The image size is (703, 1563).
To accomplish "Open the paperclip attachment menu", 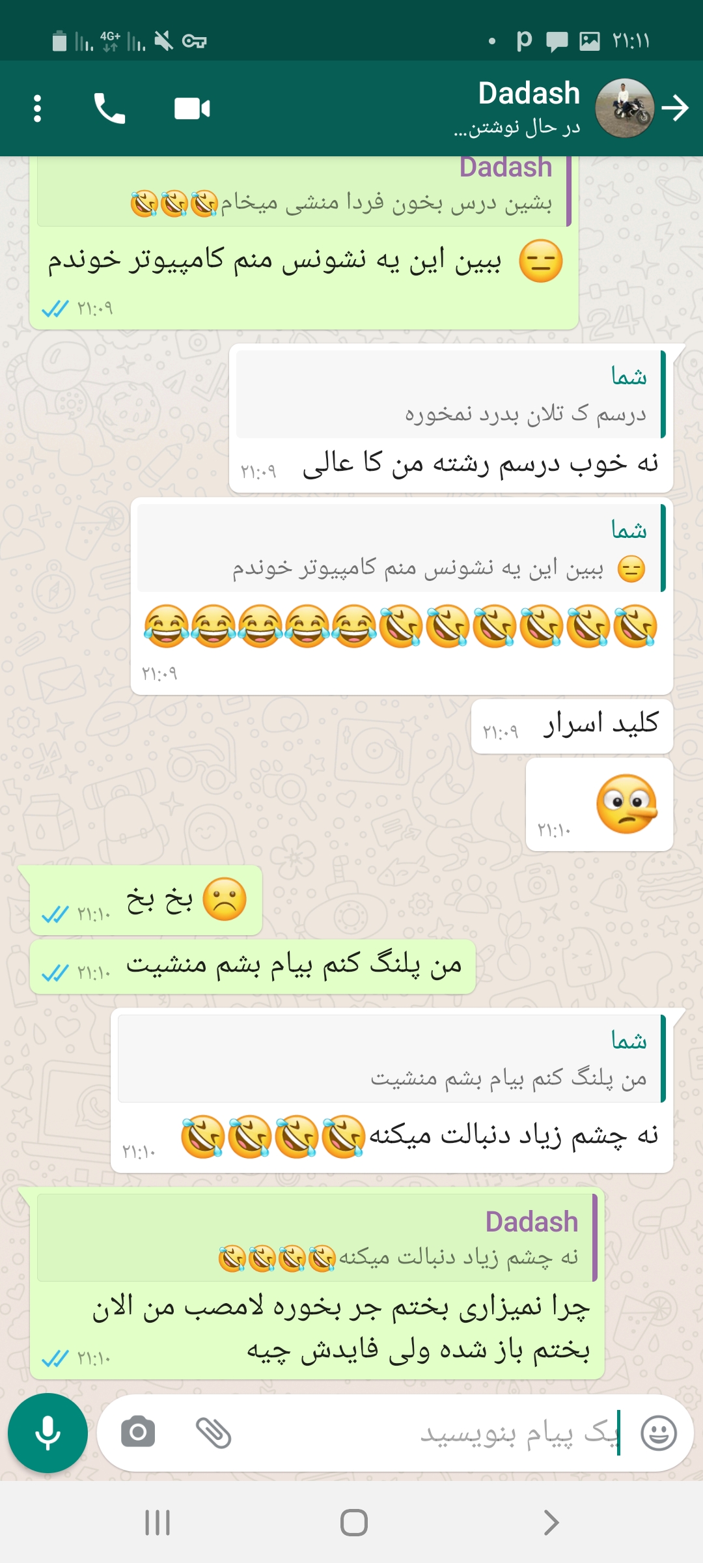I will [214, 1433].
